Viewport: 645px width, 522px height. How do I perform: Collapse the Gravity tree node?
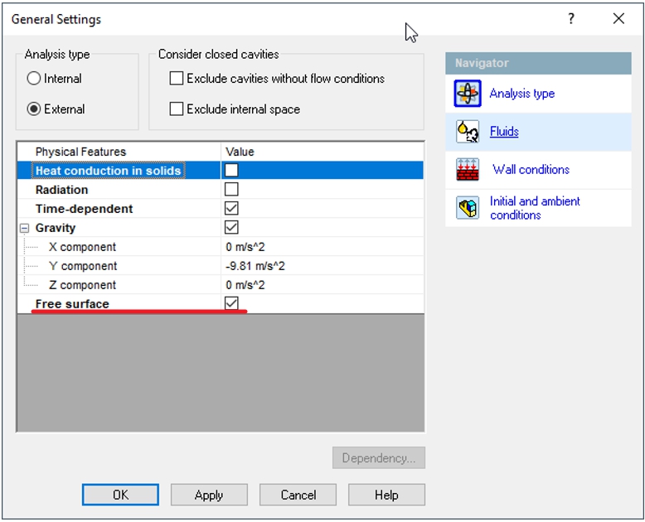pos(24,228)
